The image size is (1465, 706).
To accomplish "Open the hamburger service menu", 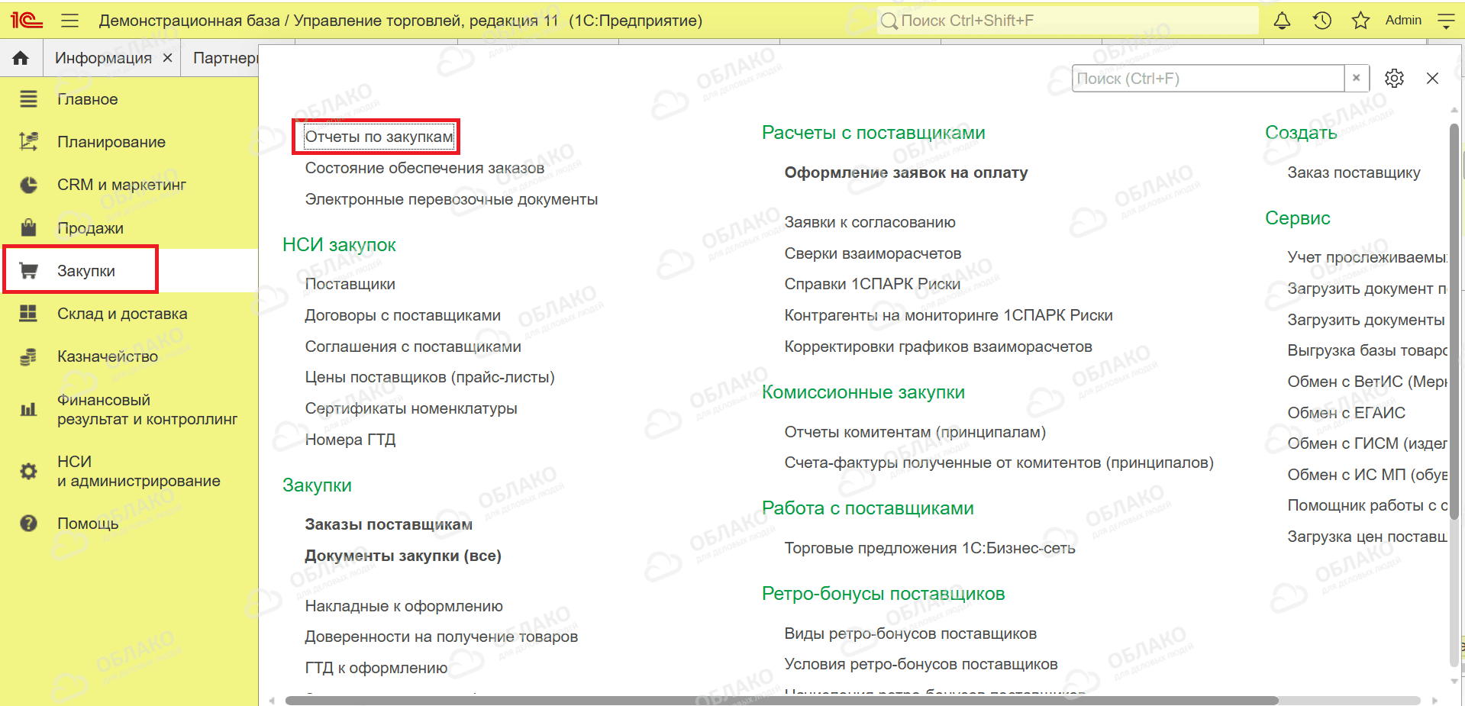I will (70, 21).
